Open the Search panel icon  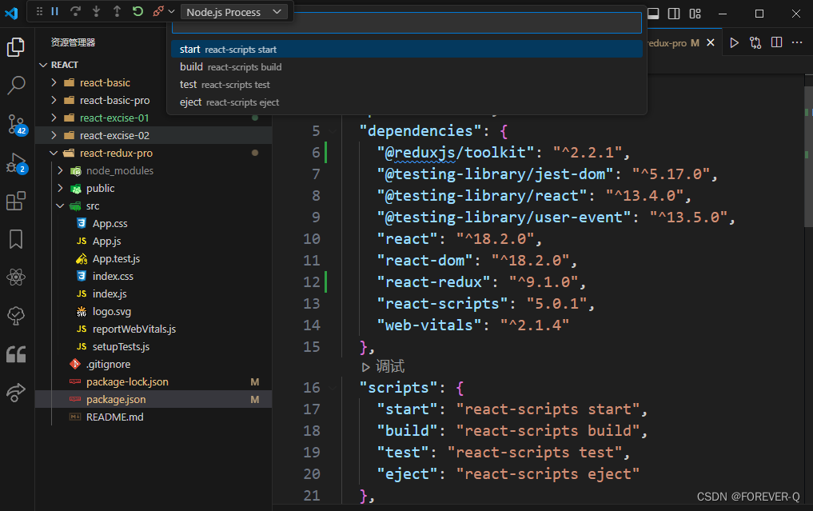pyautogui.click(x=17, y=85)
